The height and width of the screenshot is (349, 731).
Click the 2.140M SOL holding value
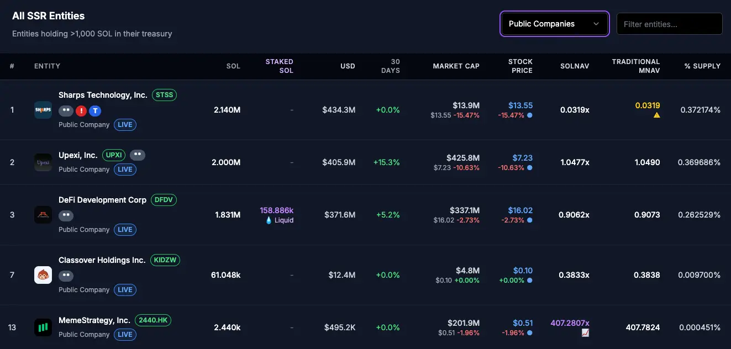[227, 110]
